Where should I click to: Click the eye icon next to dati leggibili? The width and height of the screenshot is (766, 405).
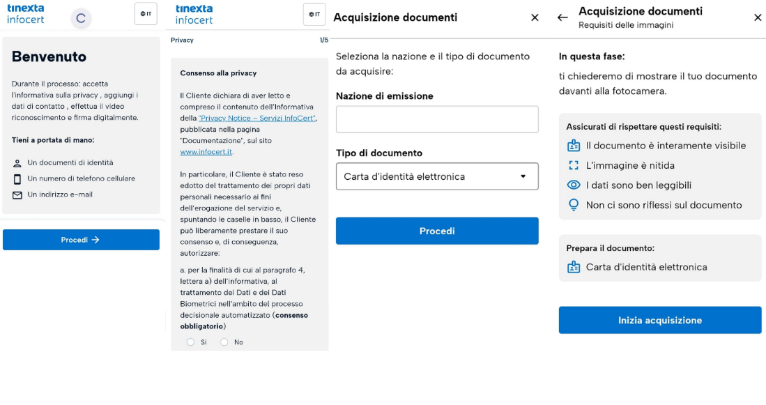coord(574,185)
